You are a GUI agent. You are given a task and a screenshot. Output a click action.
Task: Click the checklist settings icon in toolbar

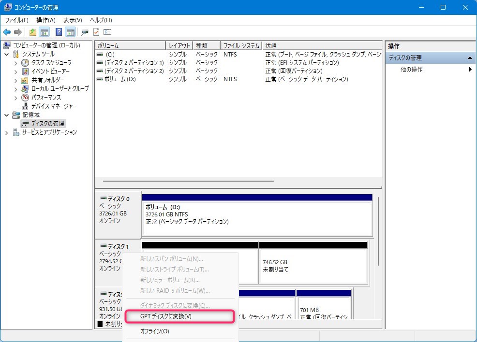point(107,32)
